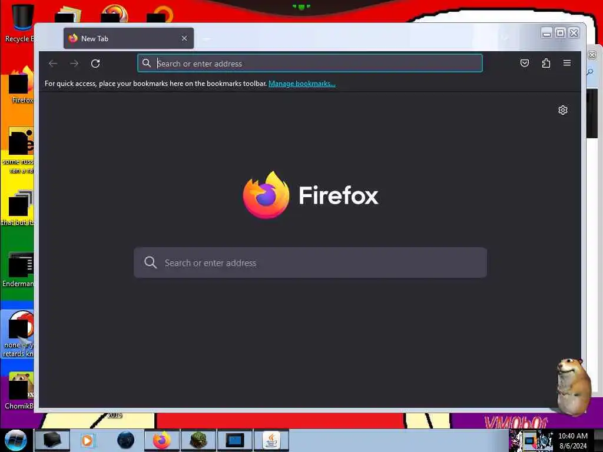Click the Show desktop strip at taskbar end

click(x=598, y=440)
